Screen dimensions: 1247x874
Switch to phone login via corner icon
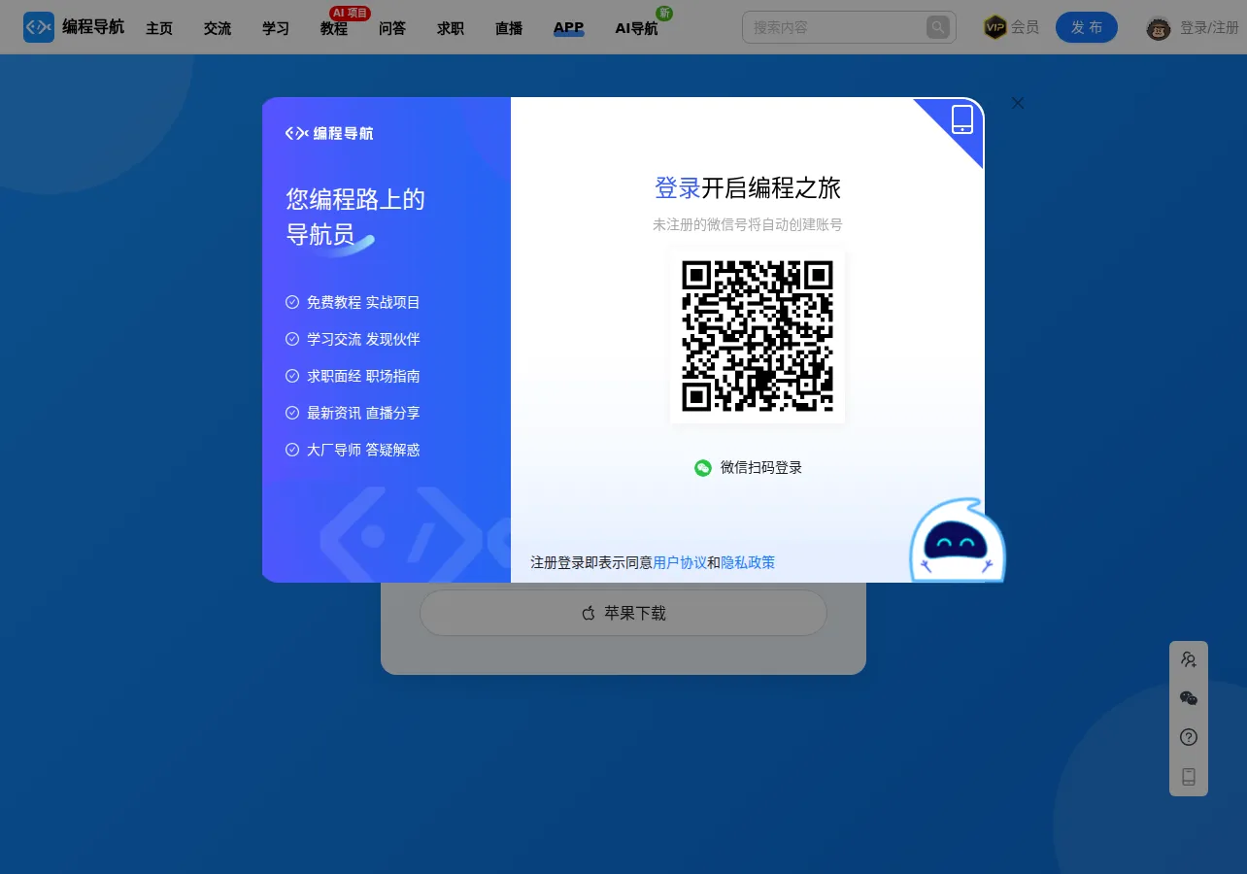[x=961, y=119]
